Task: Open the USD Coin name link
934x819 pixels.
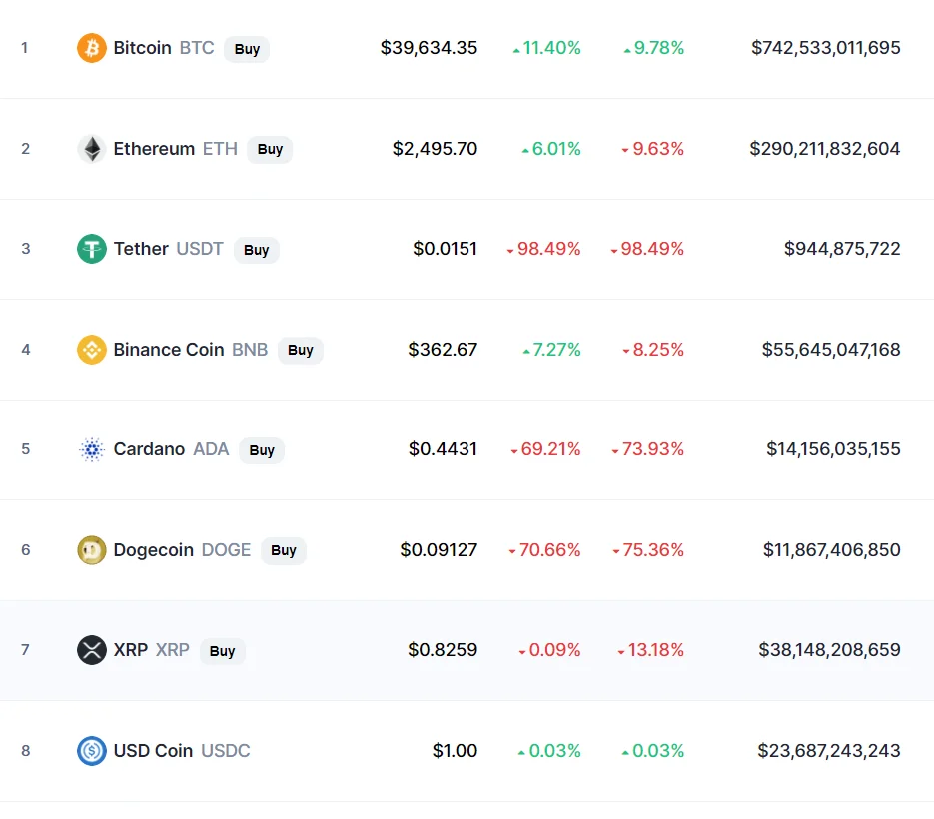Action: coord(153,751)
